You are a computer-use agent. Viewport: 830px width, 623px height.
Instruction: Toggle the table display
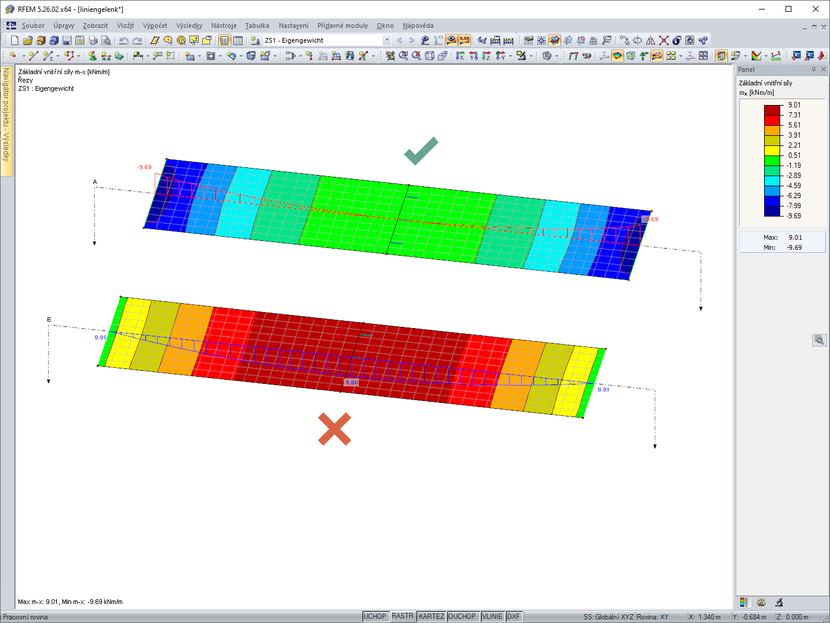coord(238,40)
